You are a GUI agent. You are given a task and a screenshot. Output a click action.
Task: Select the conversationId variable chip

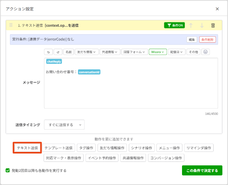tap(89, 72)
